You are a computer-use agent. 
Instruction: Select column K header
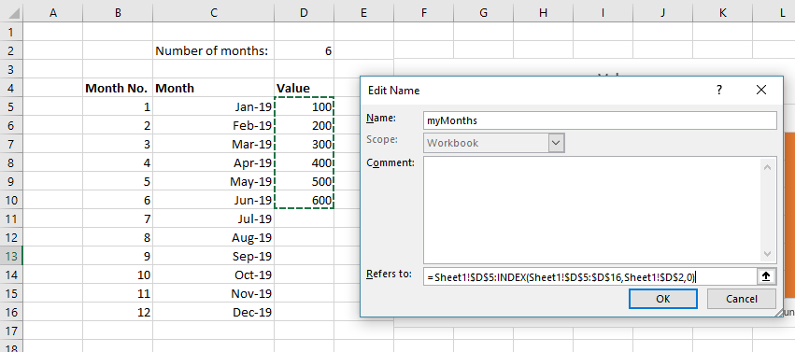[x=722, y=14]
